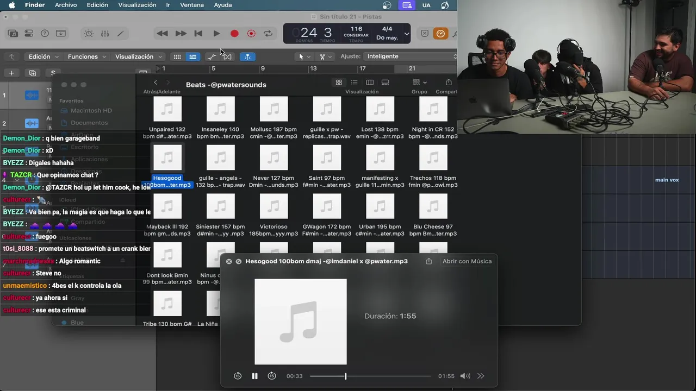Go to beginning in Logic transport

point(198,34)
